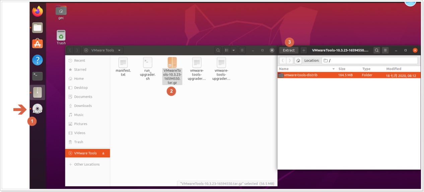Open the gec home folder on desktop
This screenshot has width=424, height=192.
coord(61,12)
